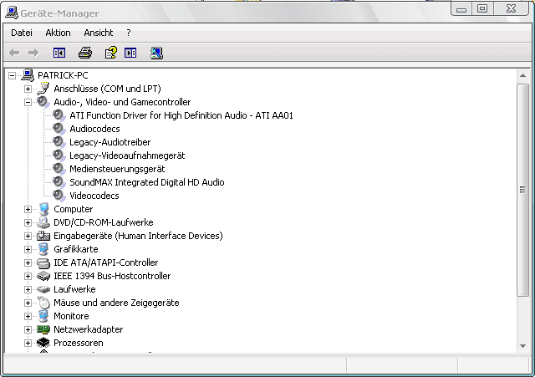The image size is (535, 377).
Task: Click the Grafikkarte display icon
Action: coord(43,249)
